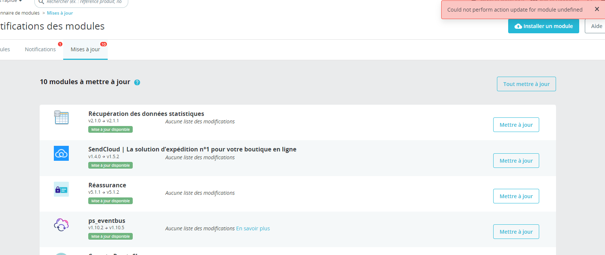The width and height of the screenshot is (605, 255).
Task: Click the Notifications tab badge count
Action: (x=60, y=44)
